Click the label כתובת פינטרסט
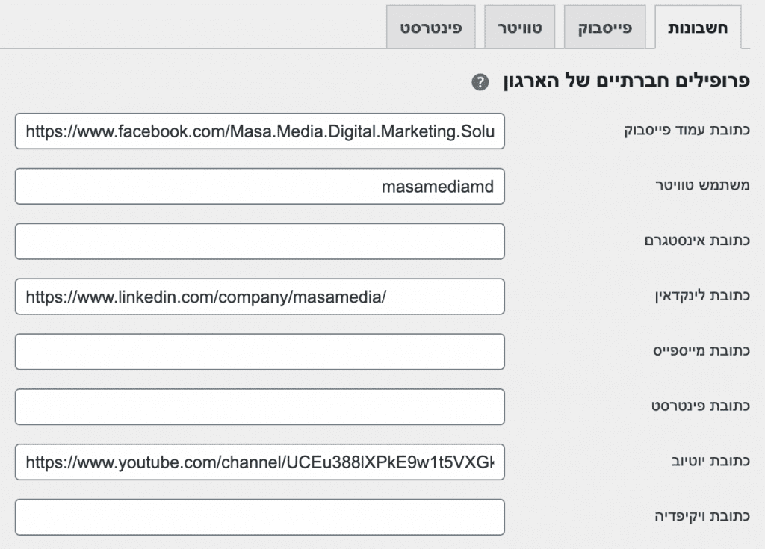Screen dimensions: 765x549 (x=701, y=406)
